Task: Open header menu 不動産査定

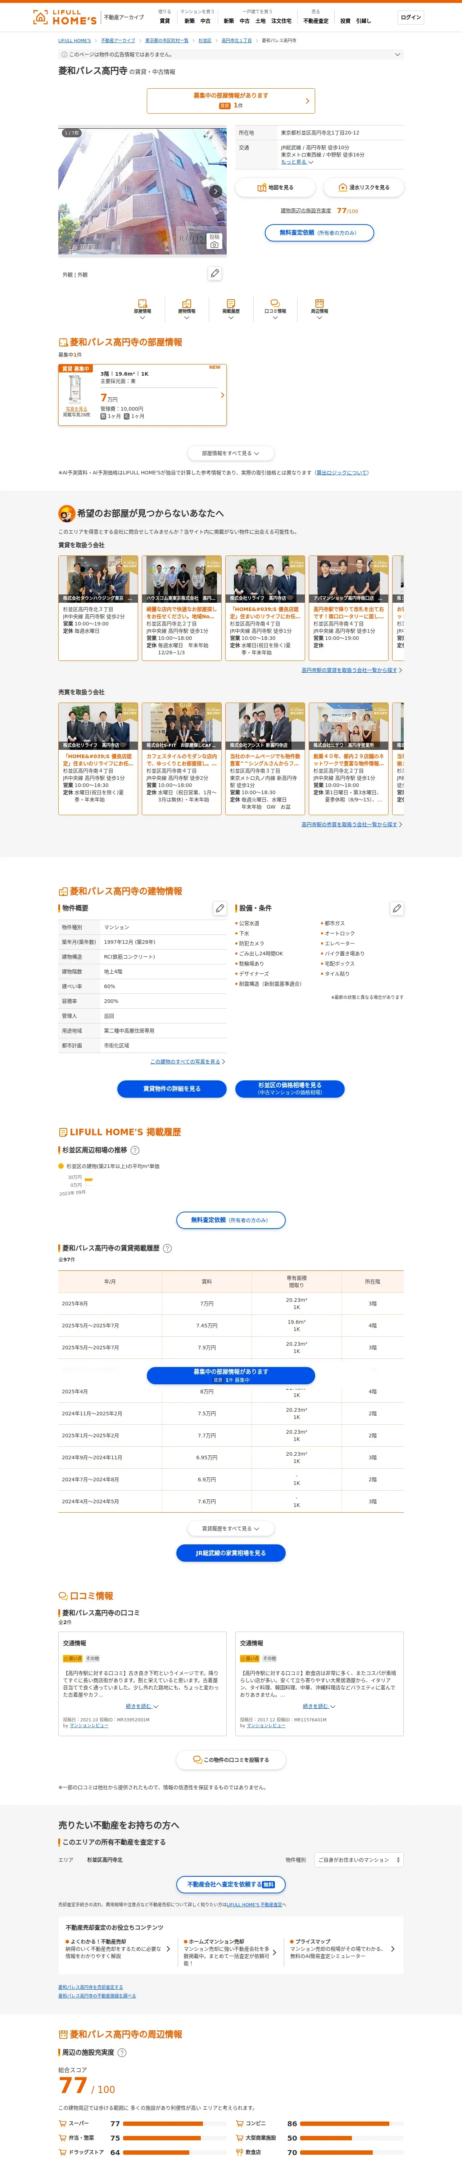Action: point(316,21)
